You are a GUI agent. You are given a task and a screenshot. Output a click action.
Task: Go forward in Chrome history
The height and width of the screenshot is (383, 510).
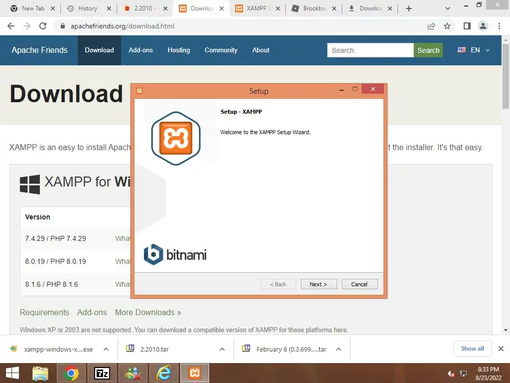(27, 26)
